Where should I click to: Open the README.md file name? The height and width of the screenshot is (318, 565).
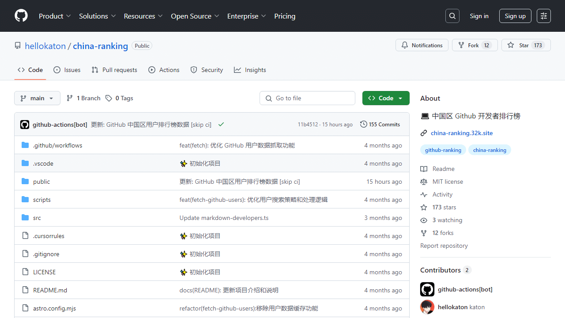(x=50, y=290)
